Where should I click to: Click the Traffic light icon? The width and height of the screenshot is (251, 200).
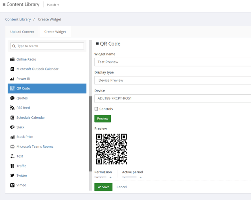coord(12,166)
